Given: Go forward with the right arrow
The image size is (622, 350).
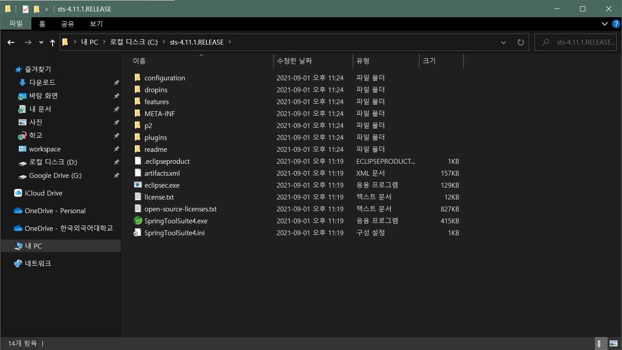Looking at the screenshot, I should [x=28, y=42].
